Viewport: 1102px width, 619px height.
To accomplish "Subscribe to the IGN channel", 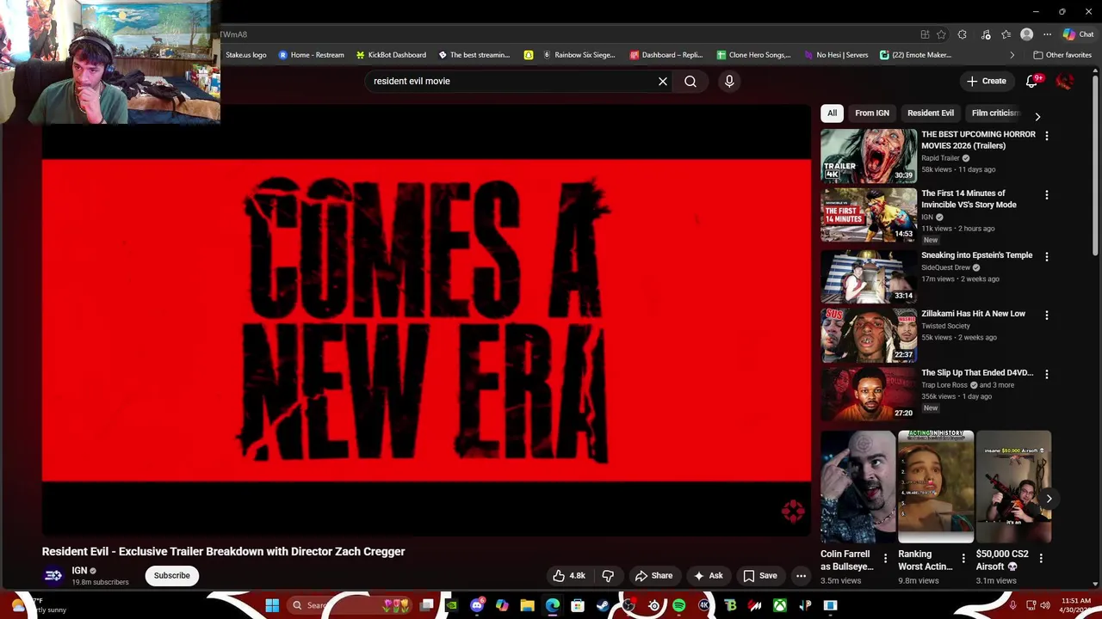I will point(172,576).
